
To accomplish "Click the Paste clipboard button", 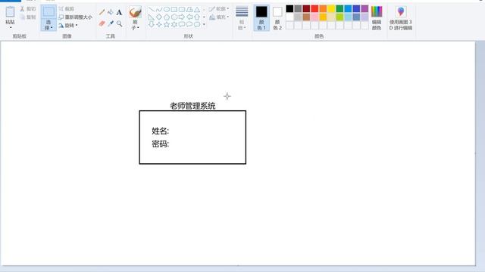I will (10, 12).
